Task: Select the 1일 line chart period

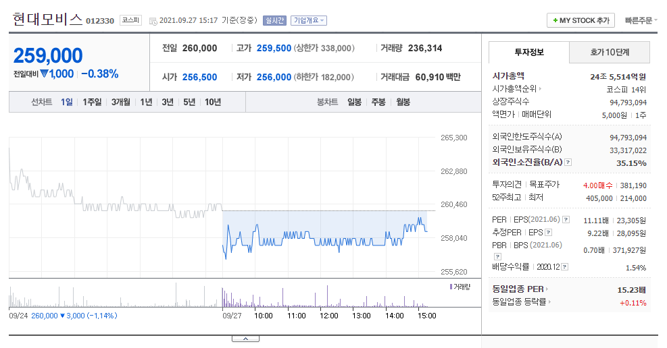Action: click(x=66, y=103)
